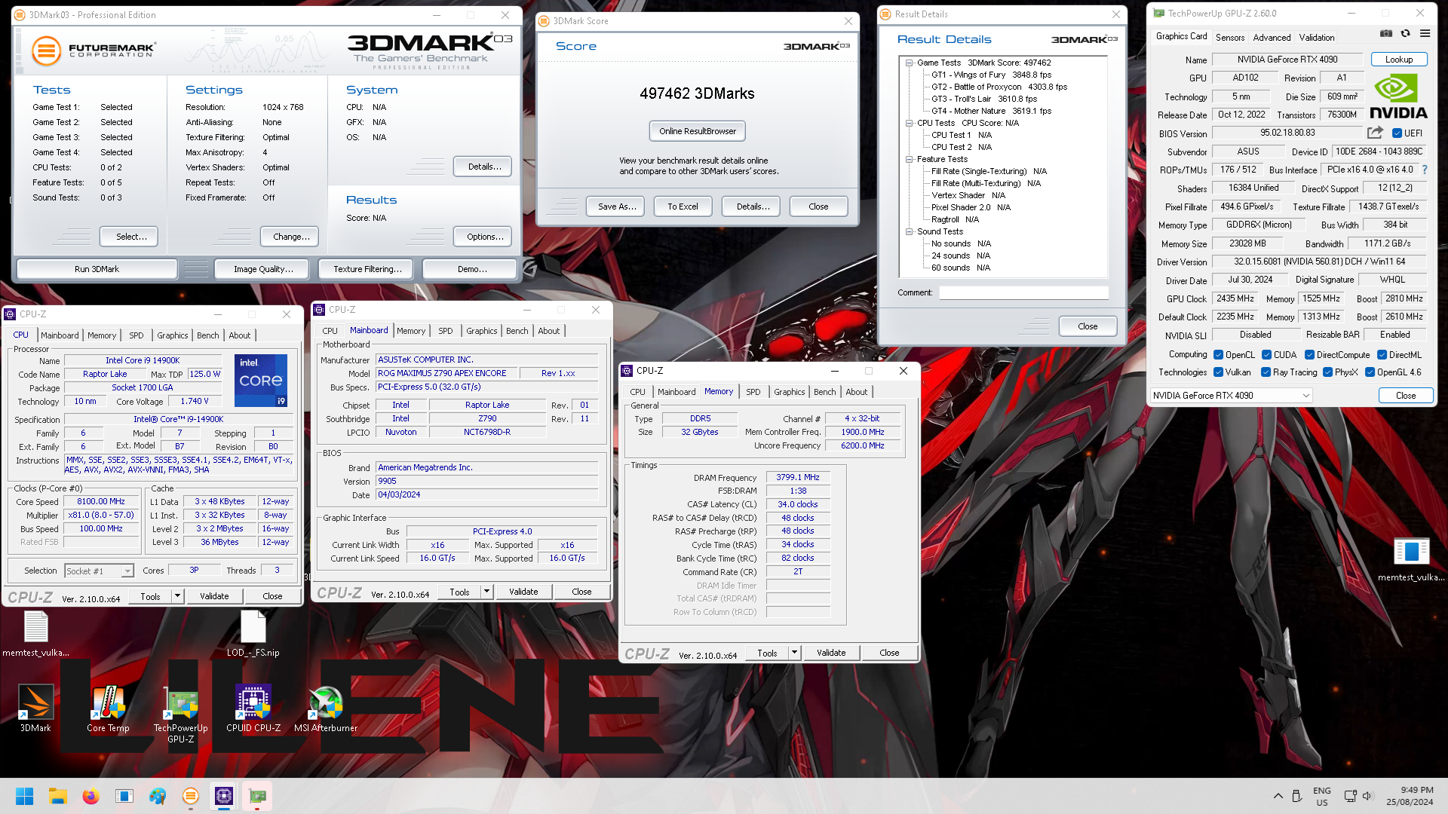Click Run 3DMark button
The width and height of the screenshot is (1448, 814).
point(97,269)
